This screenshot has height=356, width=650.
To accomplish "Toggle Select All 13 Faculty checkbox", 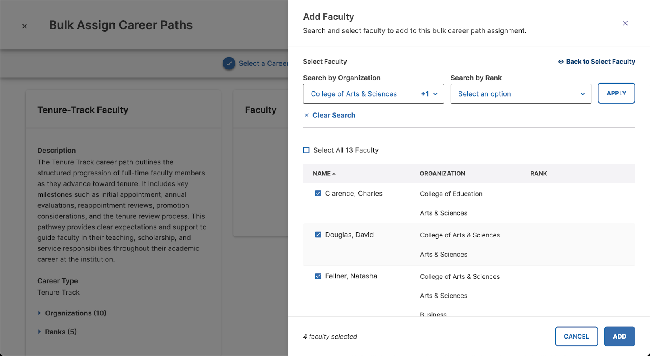I will click(306, 150).
